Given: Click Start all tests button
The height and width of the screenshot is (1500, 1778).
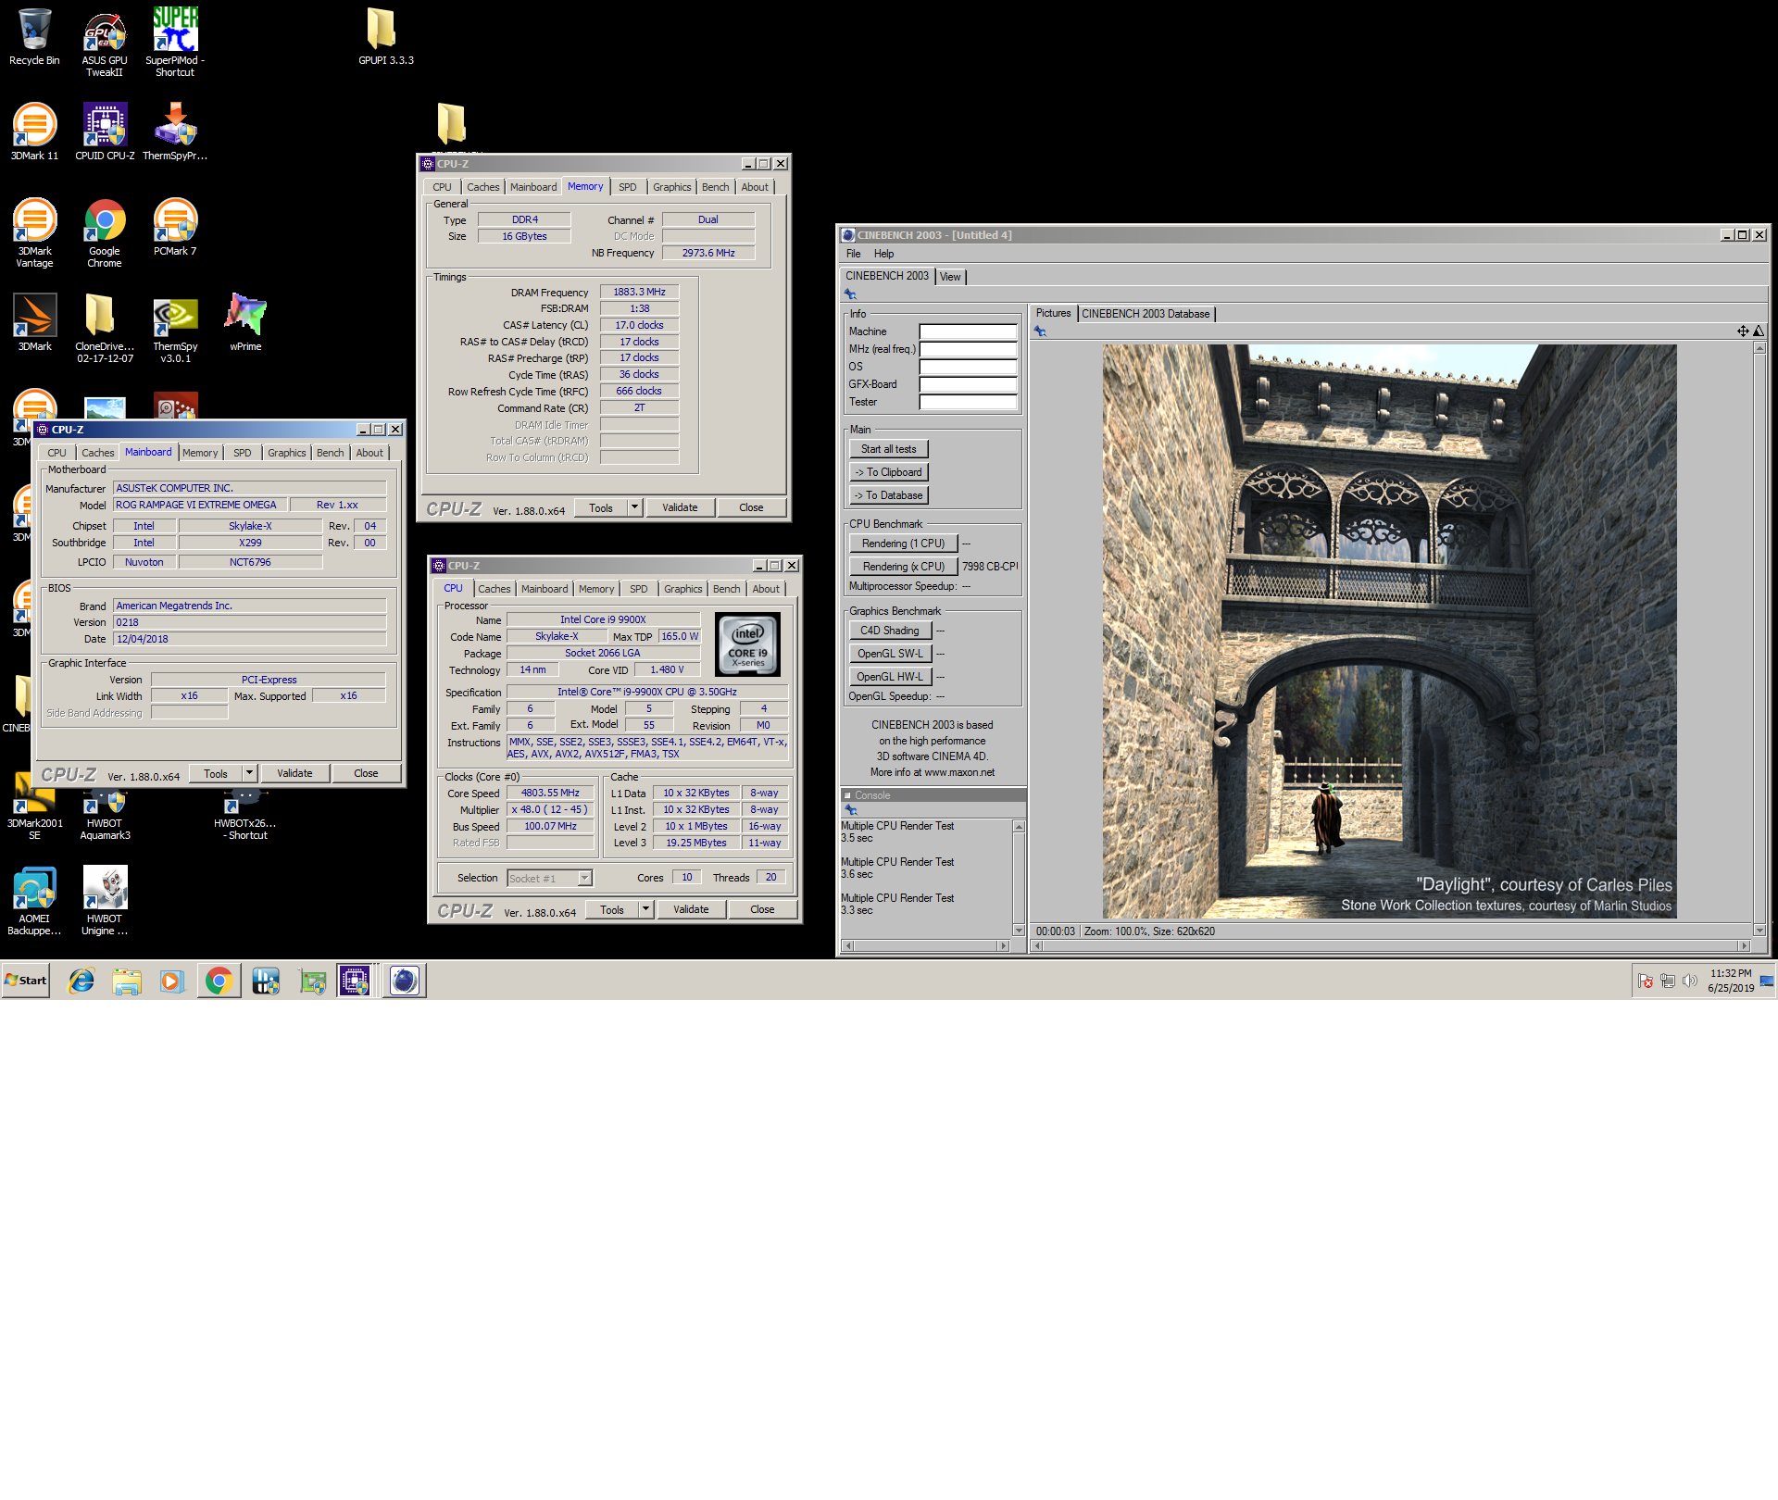Looking at the screenshot, I should (x=888, y=449).
